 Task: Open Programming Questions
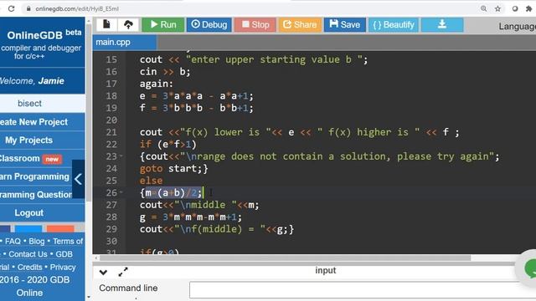click(x=36, y=195)
